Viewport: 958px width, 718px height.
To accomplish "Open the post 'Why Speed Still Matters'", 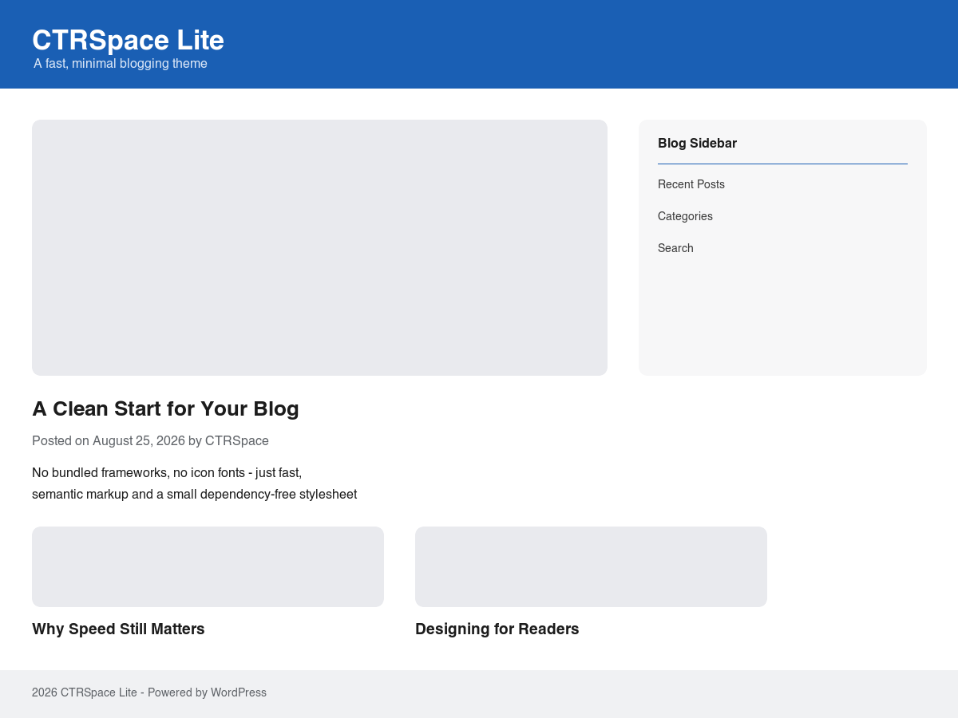I will click(118, 629).
